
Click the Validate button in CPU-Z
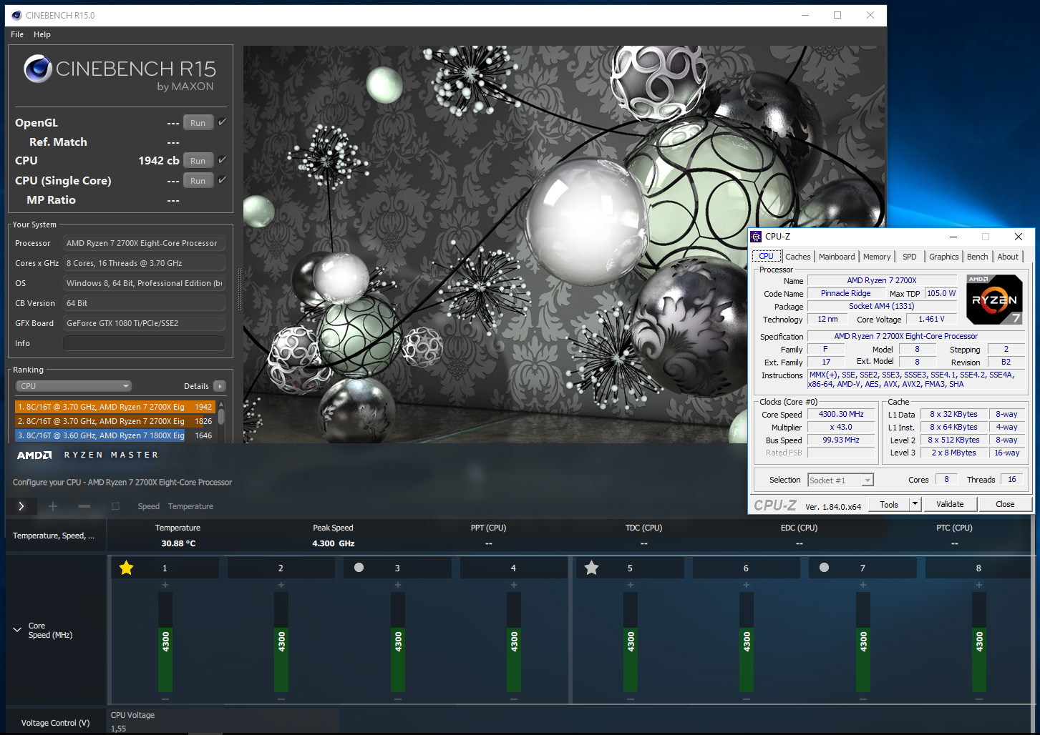pyautogui.click(x=950, y=504)
